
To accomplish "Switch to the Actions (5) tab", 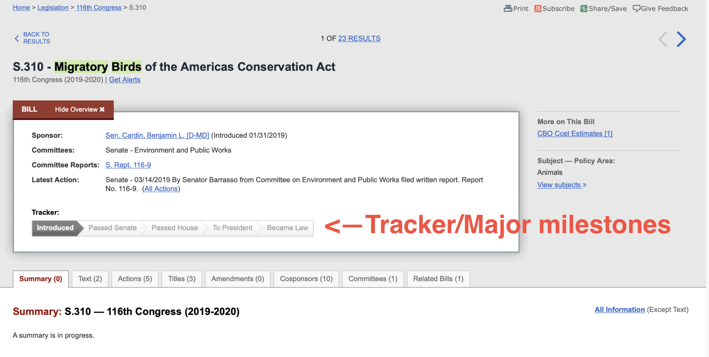I will point(135,278).
